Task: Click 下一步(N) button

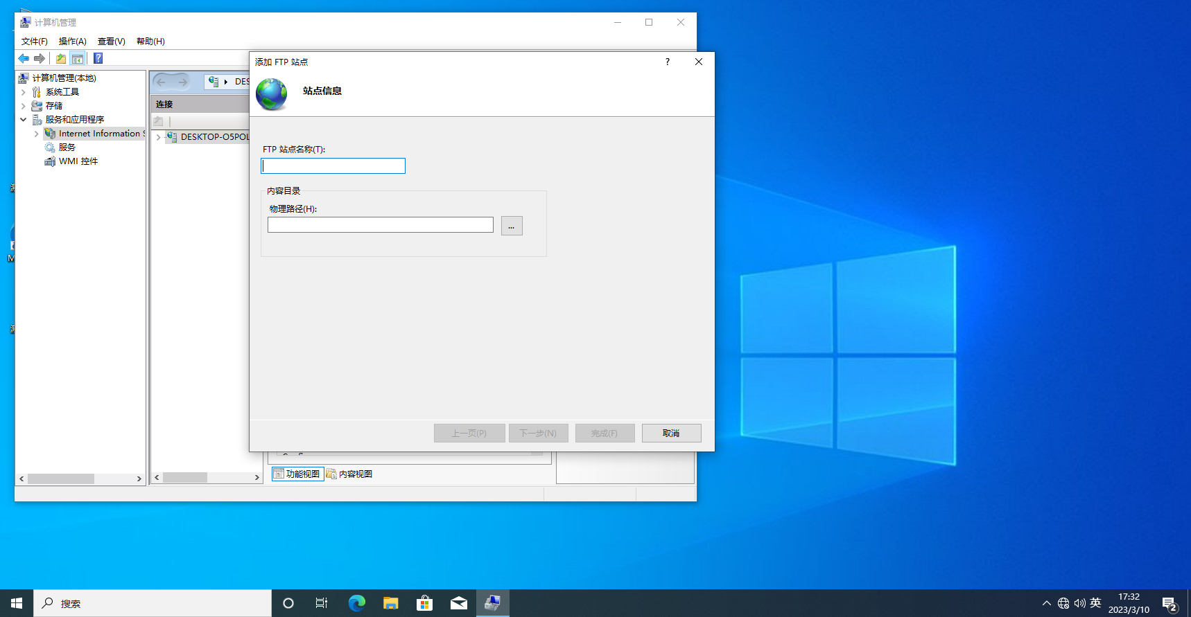Action: coord(538,433)
